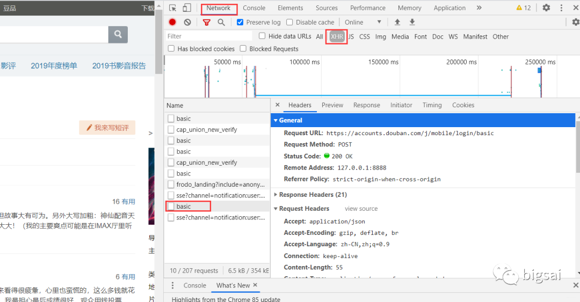
Task: Filter requests by Doc type
Action: point(438,36)
